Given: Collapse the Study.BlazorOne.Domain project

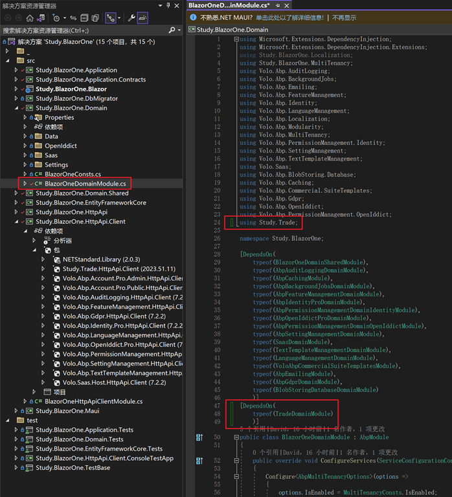Looking at the screenshot, I should tap(16, 108).
